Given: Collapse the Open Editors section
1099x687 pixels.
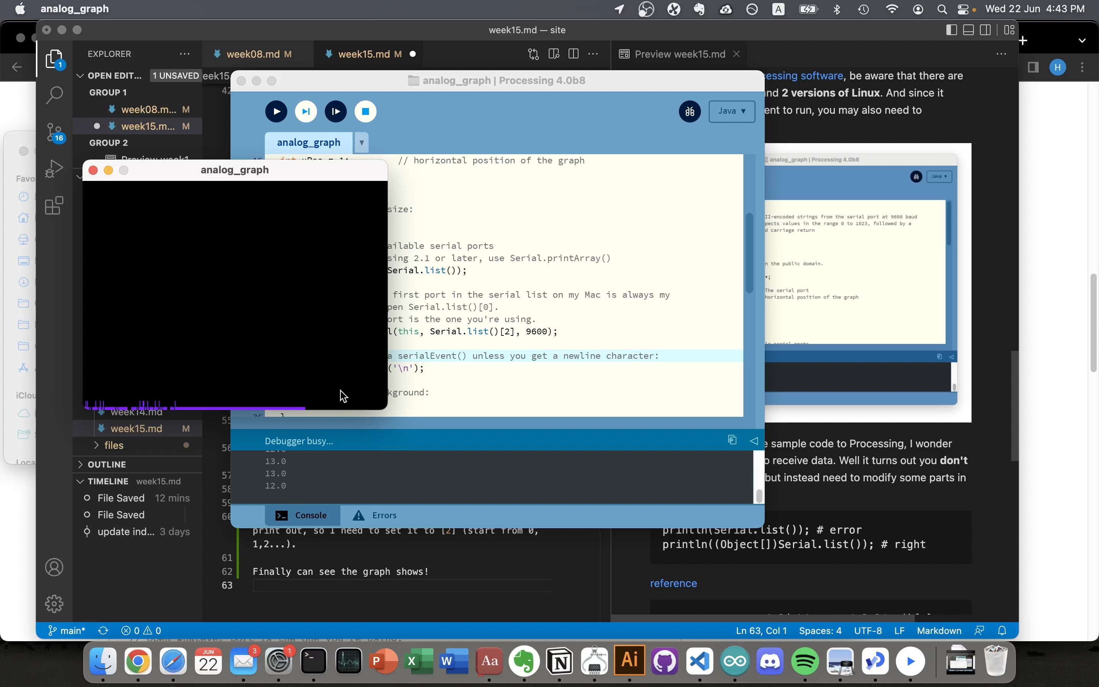Looking at the screenshot, I should coord(81,76).
